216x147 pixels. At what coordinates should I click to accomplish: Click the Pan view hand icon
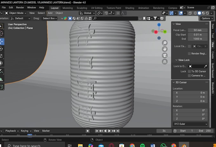(x=165, y=49)
